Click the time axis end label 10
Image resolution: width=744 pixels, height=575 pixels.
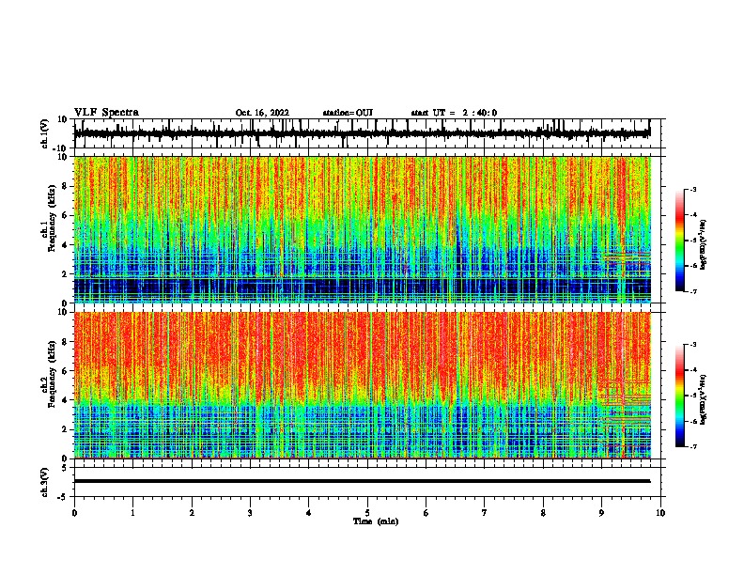point(660,513)
